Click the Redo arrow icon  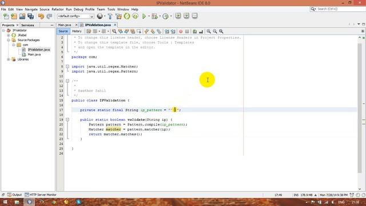[x=49, y=16]
